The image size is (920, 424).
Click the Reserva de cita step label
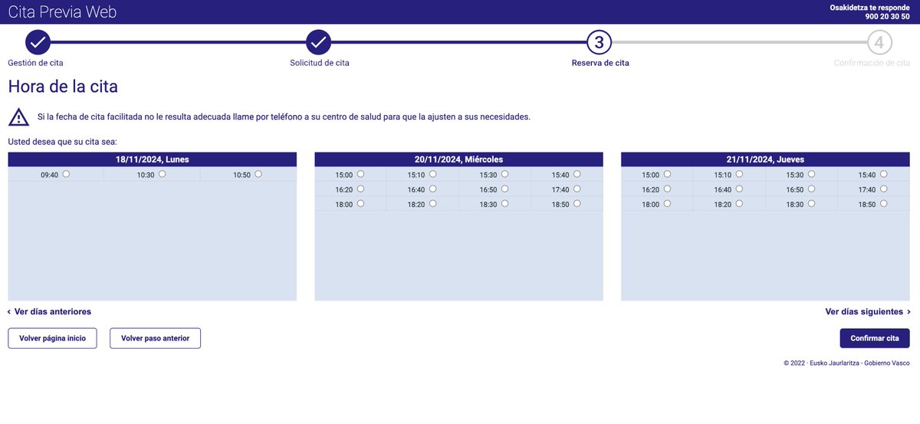pos(600,63)
